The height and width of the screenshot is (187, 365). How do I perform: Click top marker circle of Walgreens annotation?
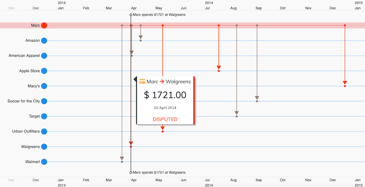click(x=131, y=15)
